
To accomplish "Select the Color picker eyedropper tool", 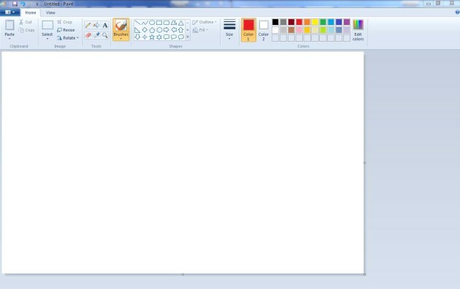I will [96, 35].
